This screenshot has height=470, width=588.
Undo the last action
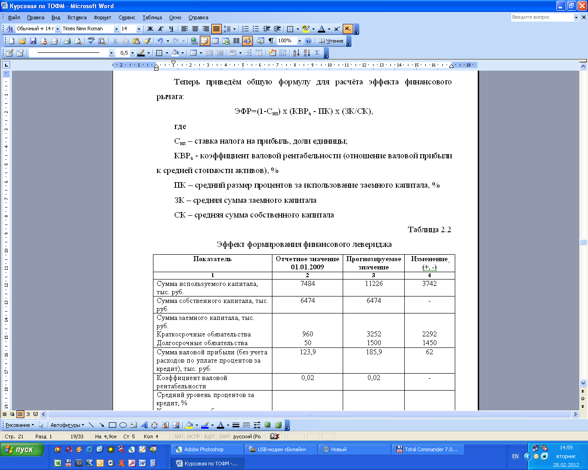(160, 41)
